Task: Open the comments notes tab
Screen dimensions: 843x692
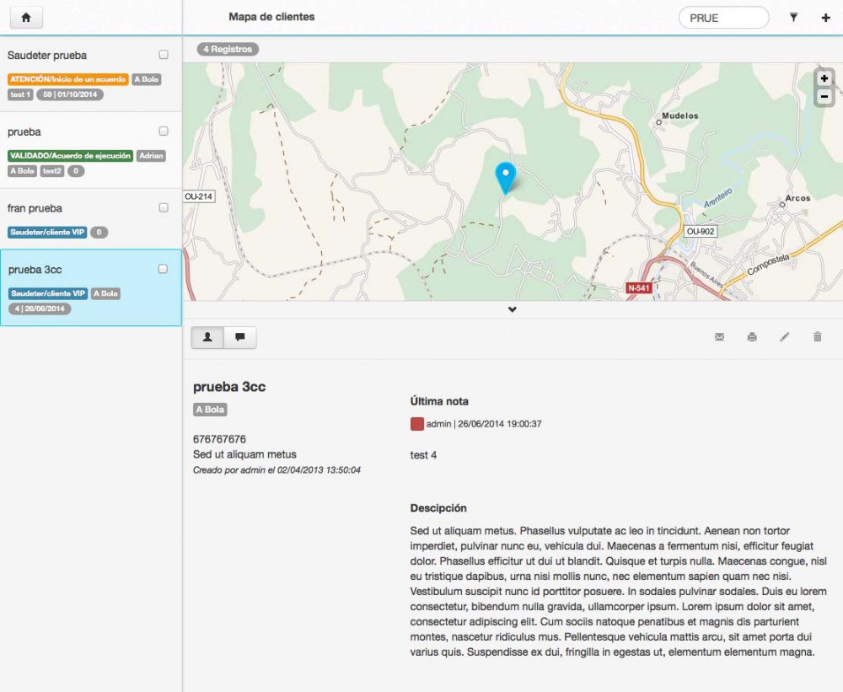Action: click(240, 337)
